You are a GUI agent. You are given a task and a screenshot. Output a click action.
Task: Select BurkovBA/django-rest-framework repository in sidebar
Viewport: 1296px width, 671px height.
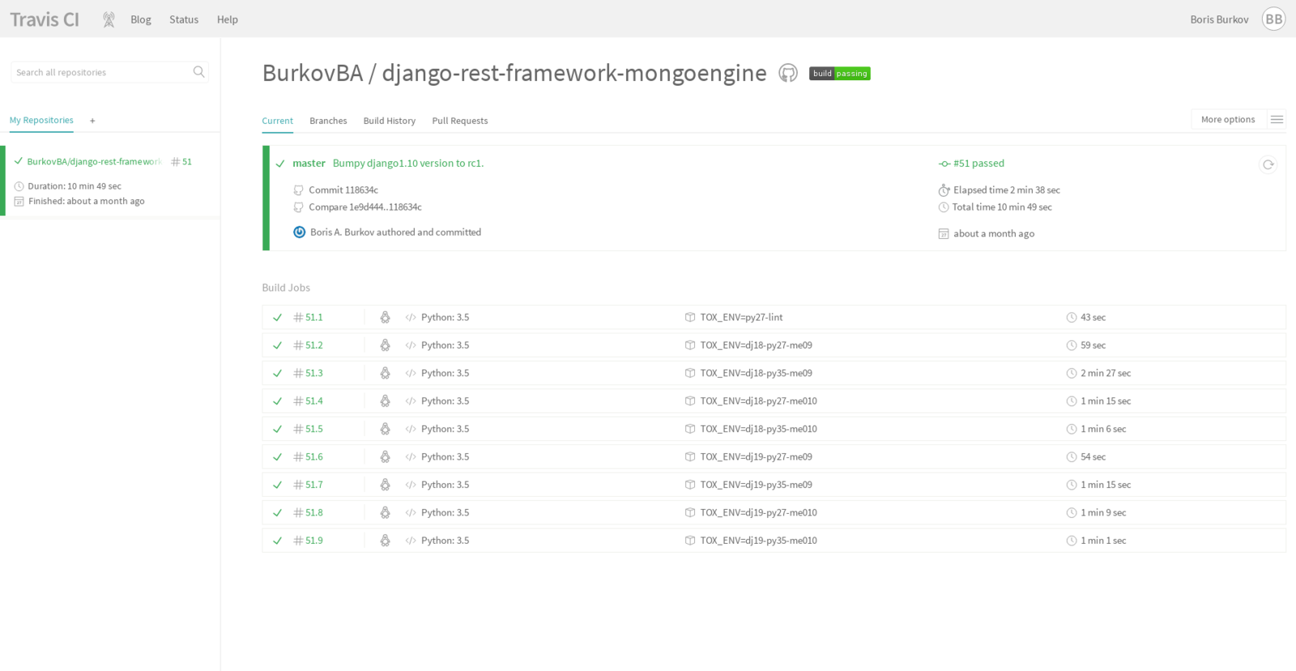coord(94,162)
